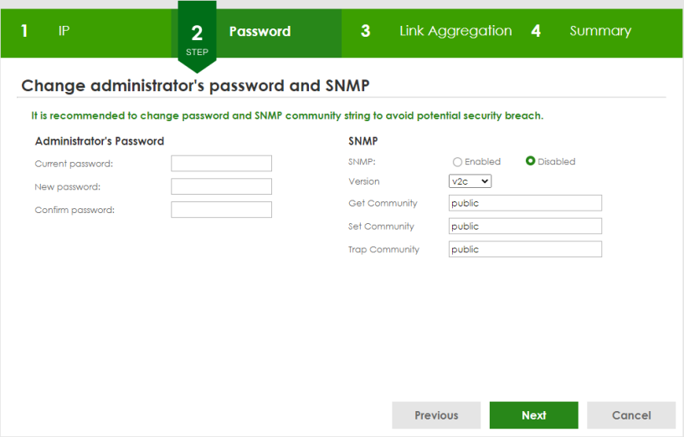Open the Link Aggregation step
The image size is (684, 437).
455,31
